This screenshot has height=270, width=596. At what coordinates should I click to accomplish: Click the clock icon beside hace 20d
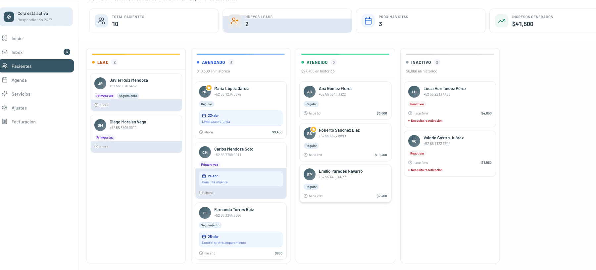click(x=306, y=196)
